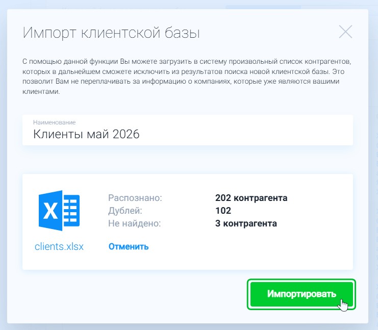Click the duplicates count 102
This screenshot has height=330, width=378.
pyautogui.click(x=223, y=211)
